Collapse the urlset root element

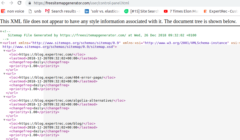click(x=1, y=43)
